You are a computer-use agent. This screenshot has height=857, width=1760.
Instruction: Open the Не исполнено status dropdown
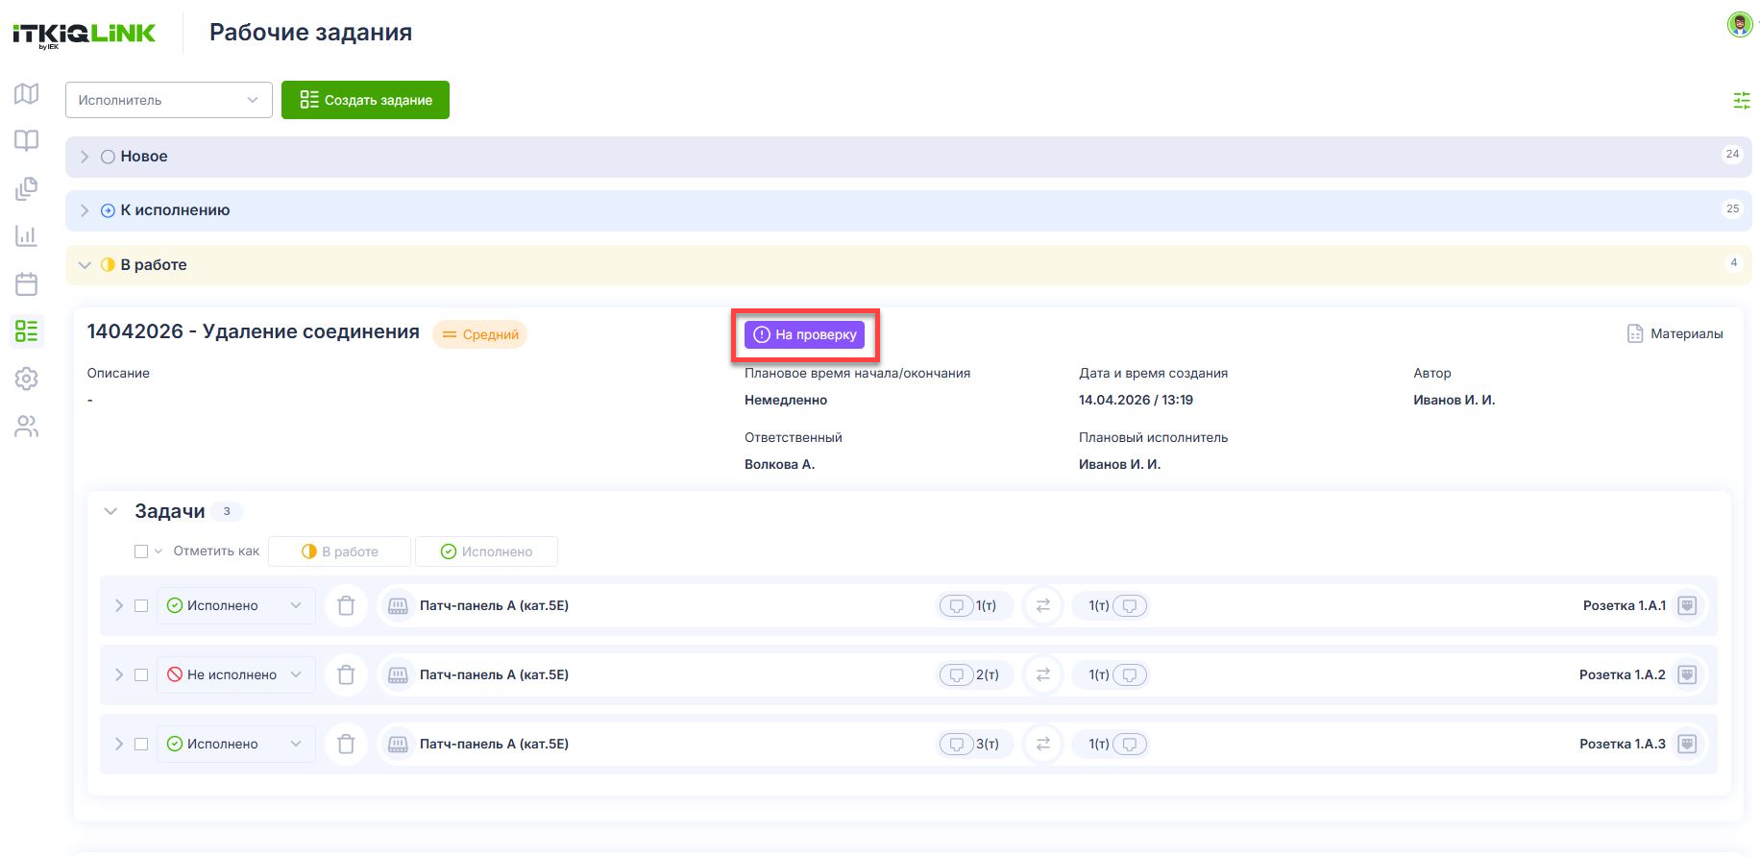point(235,674)
